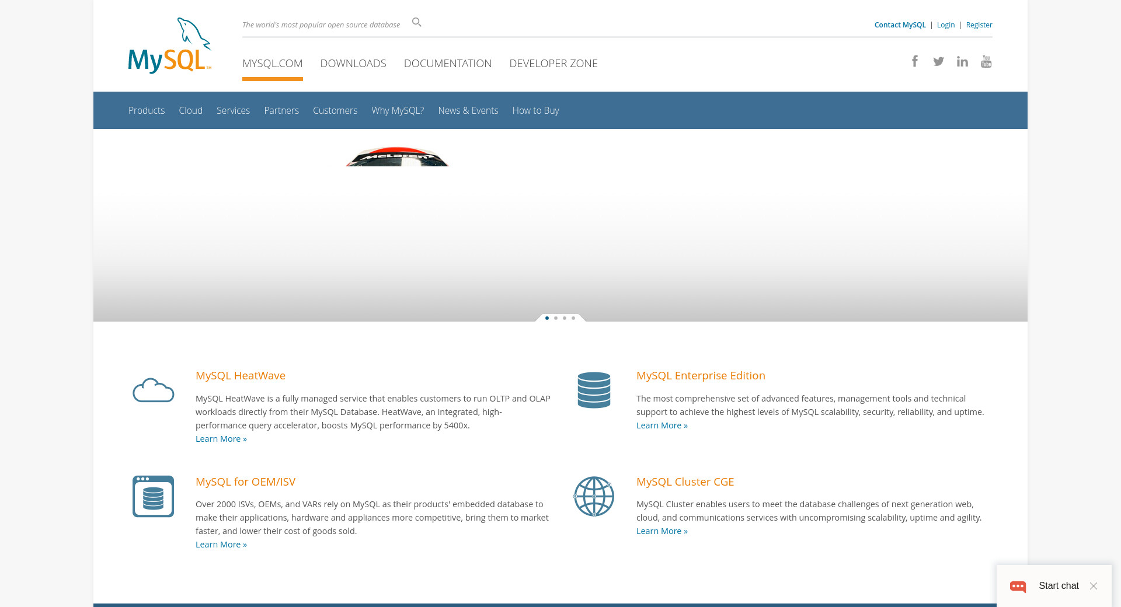Open the YouTube social icon
1121x607 pixels.
pos(986,61)
